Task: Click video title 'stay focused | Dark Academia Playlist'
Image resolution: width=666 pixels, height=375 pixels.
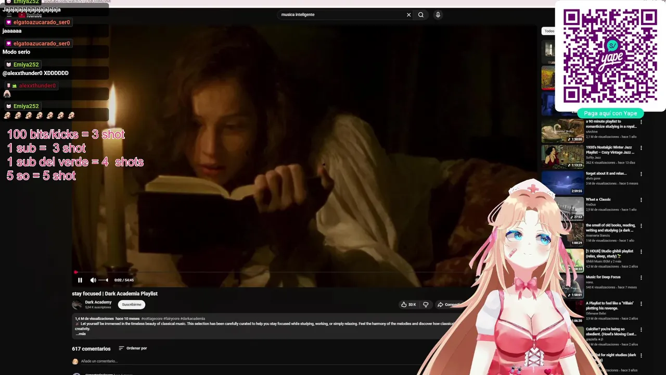Action: 114,294
